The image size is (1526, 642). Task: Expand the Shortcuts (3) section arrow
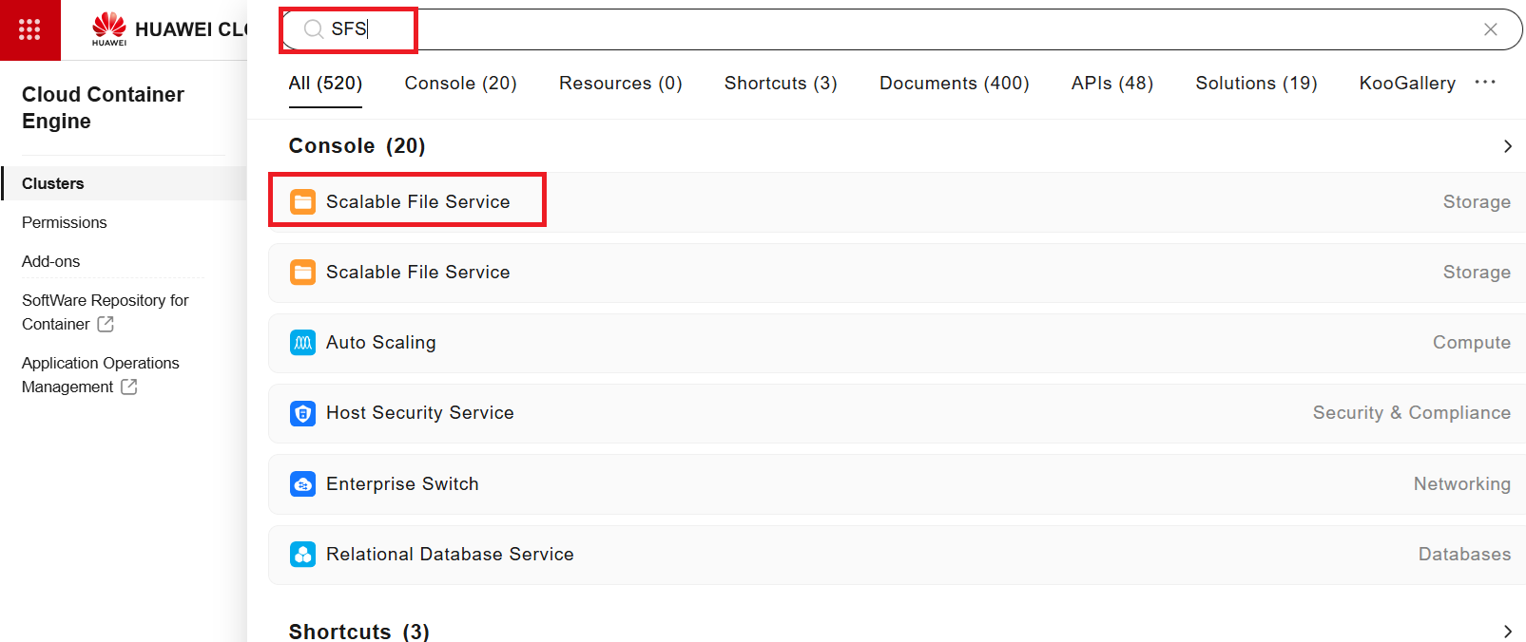pos(1507,632)
